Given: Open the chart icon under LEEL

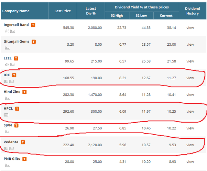Looking at the screenshot, I should click(12, 65).
